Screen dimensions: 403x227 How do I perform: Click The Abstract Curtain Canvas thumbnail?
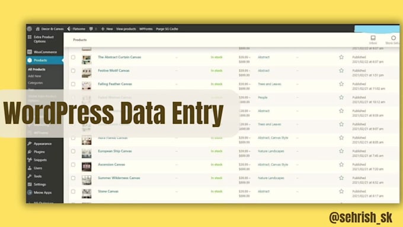(x=87, y=59)
